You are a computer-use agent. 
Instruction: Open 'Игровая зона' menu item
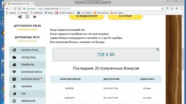click(27, 79)
